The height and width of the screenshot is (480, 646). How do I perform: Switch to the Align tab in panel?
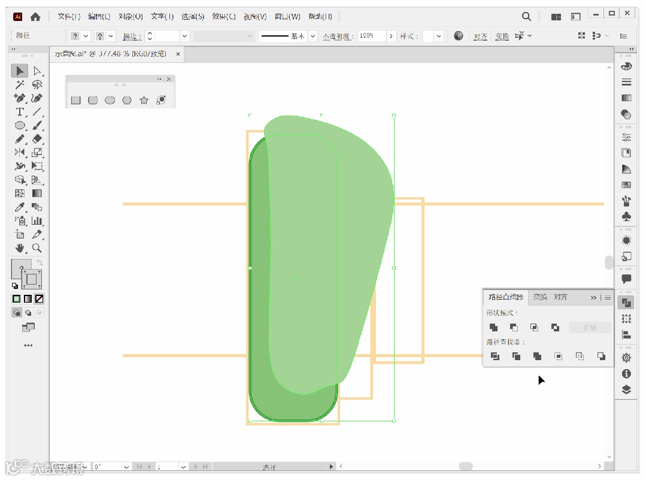coord(560,297)
